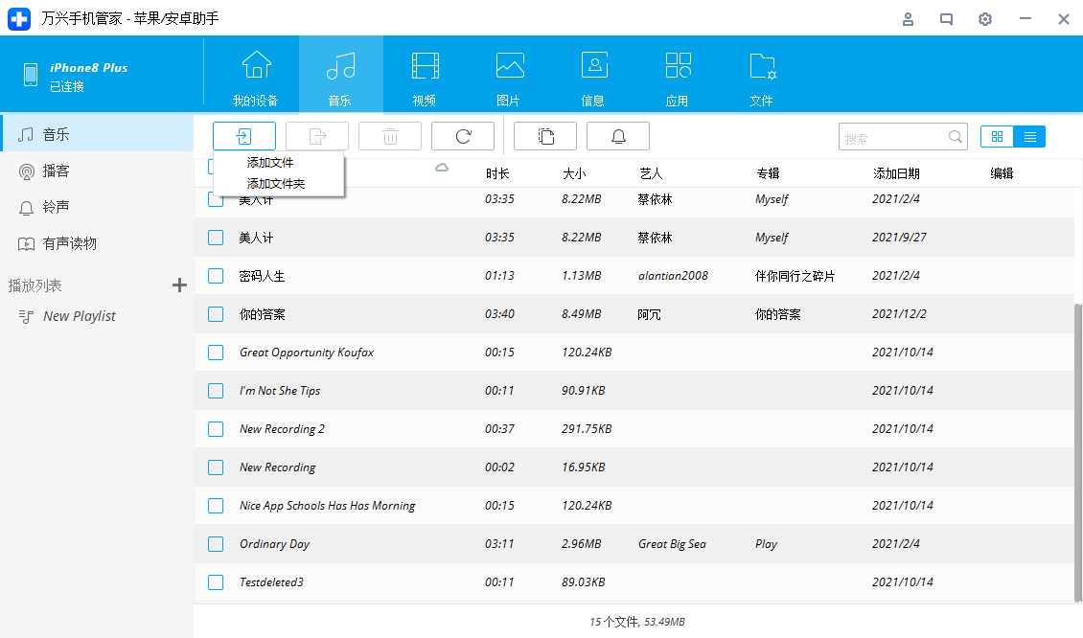Screen dimensions: 1083x638
Task: Select the checkbox for Ordinary Day
Action: point(215,543)
